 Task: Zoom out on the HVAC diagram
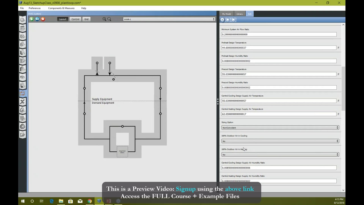pyautogui.click(x=109, y=19)
